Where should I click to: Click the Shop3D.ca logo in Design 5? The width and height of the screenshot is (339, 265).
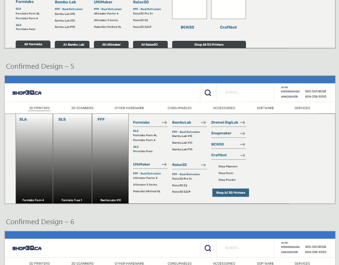[x=27, y=93]
